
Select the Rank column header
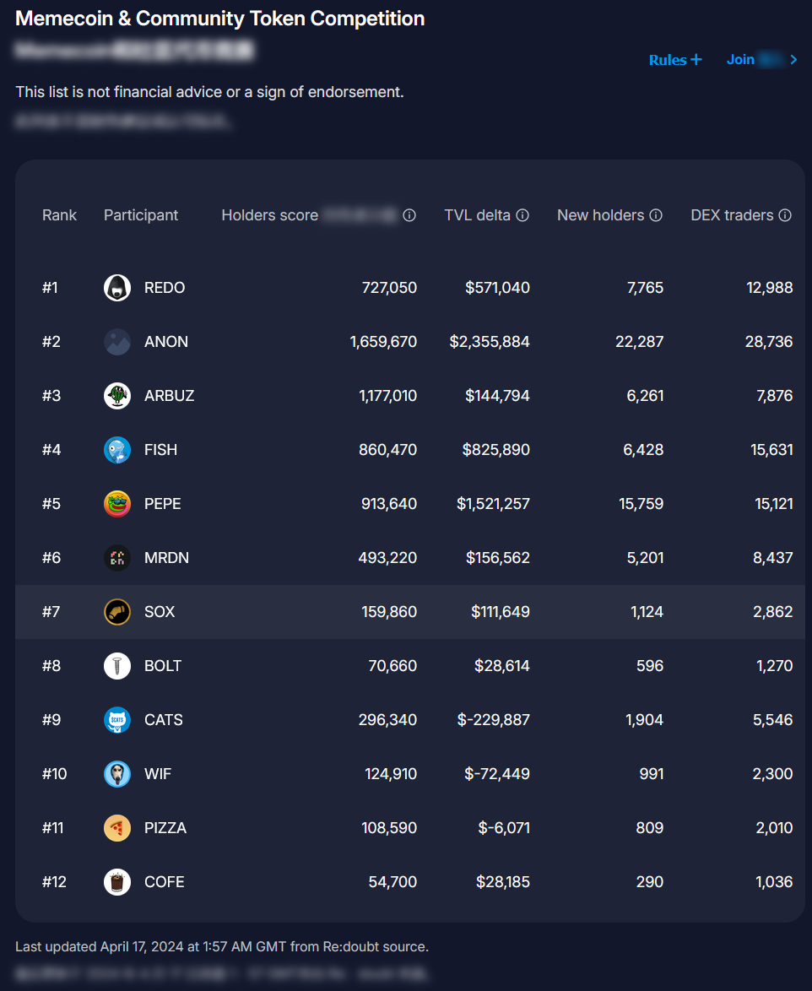coord(59,215)
